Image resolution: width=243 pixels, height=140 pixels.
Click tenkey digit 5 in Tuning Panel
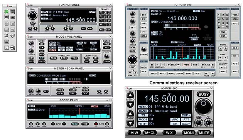click(105, 17)
